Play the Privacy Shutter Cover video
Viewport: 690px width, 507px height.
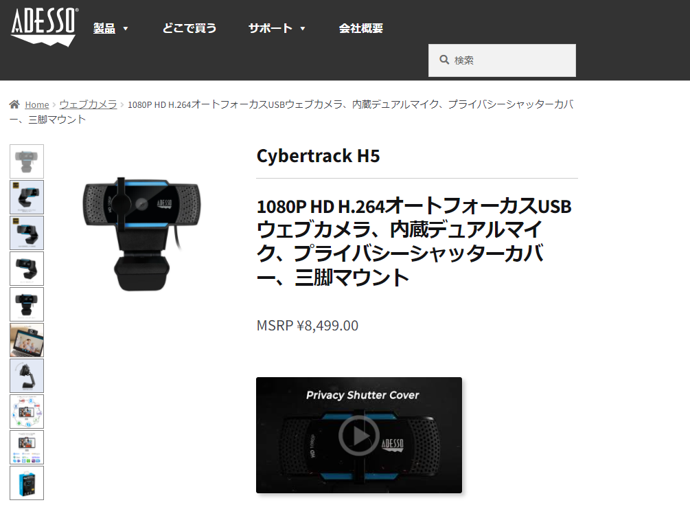coord(359,435)
